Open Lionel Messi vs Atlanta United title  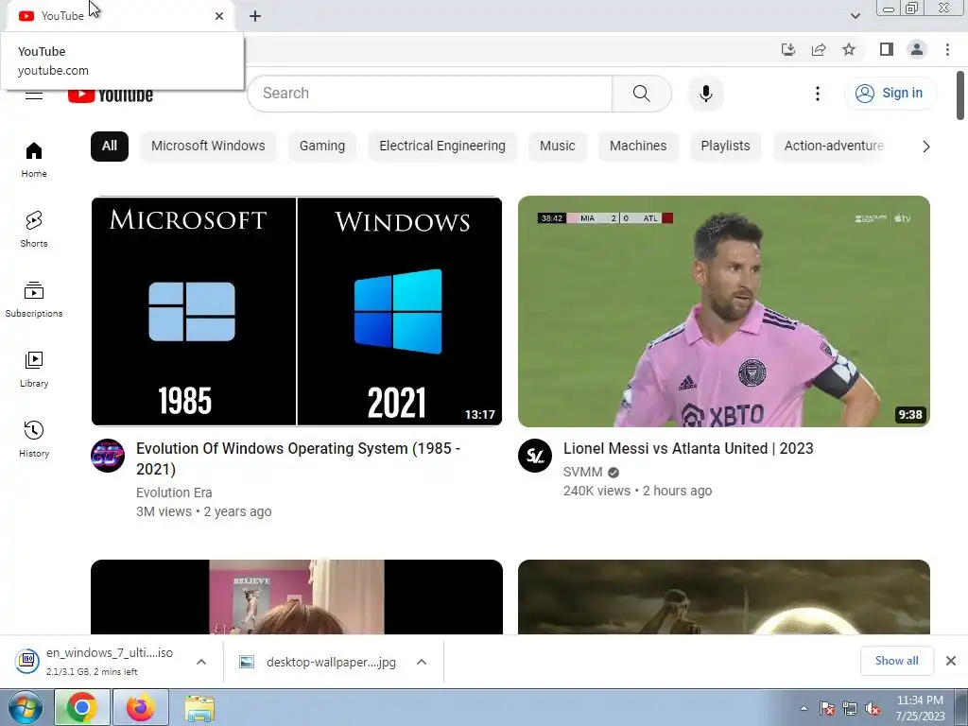pyautogui.click(x=688, y=449)
